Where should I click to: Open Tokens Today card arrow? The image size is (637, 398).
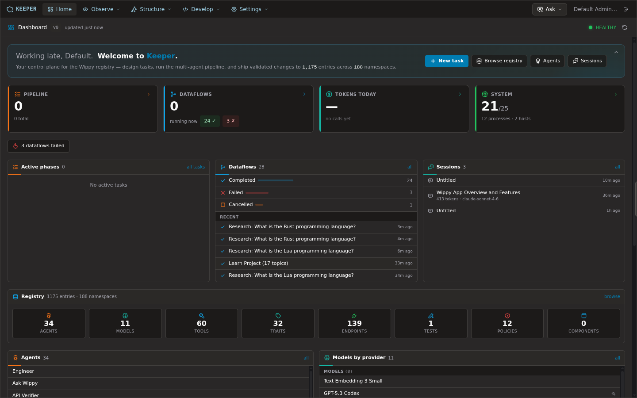[x=460, y=94]
